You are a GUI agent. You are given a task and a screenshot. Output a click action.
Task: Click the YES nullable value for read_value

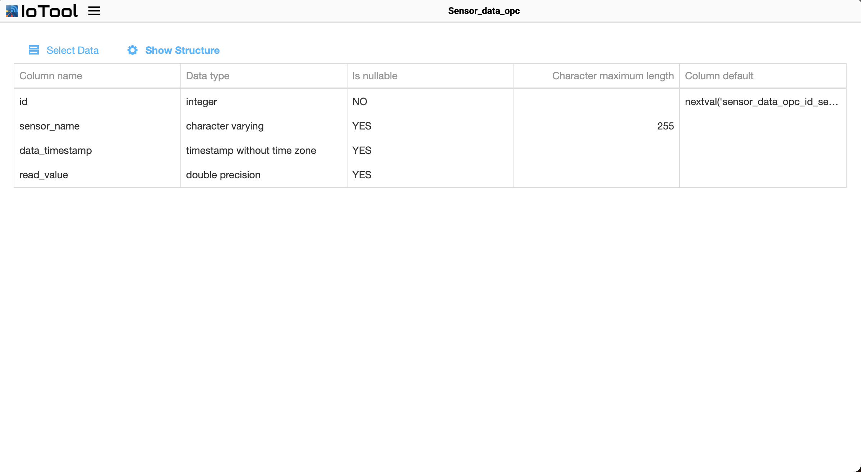point(430,175)
